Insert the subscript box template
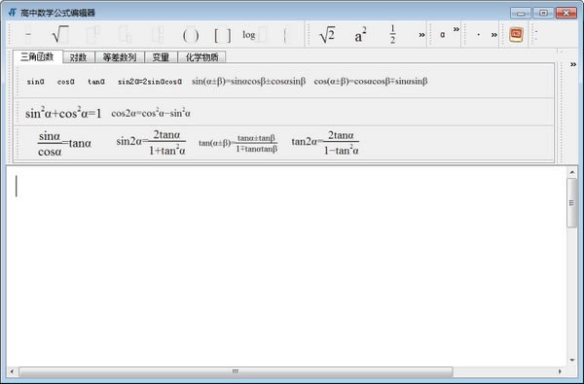Viewport: 584px width, 384px height. (125, 35)
